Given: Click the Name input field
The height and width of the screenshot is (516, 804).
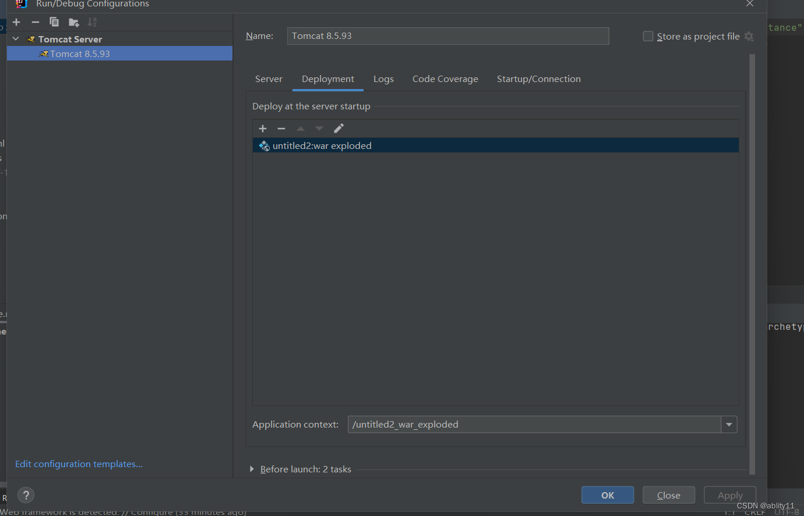Looking at the screenshot, I should pyautogui.click(x=448, y=36).
